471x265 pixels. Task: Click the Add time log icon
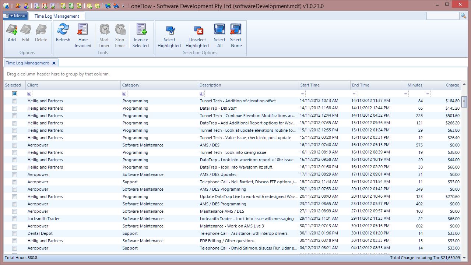click(12, 30)
